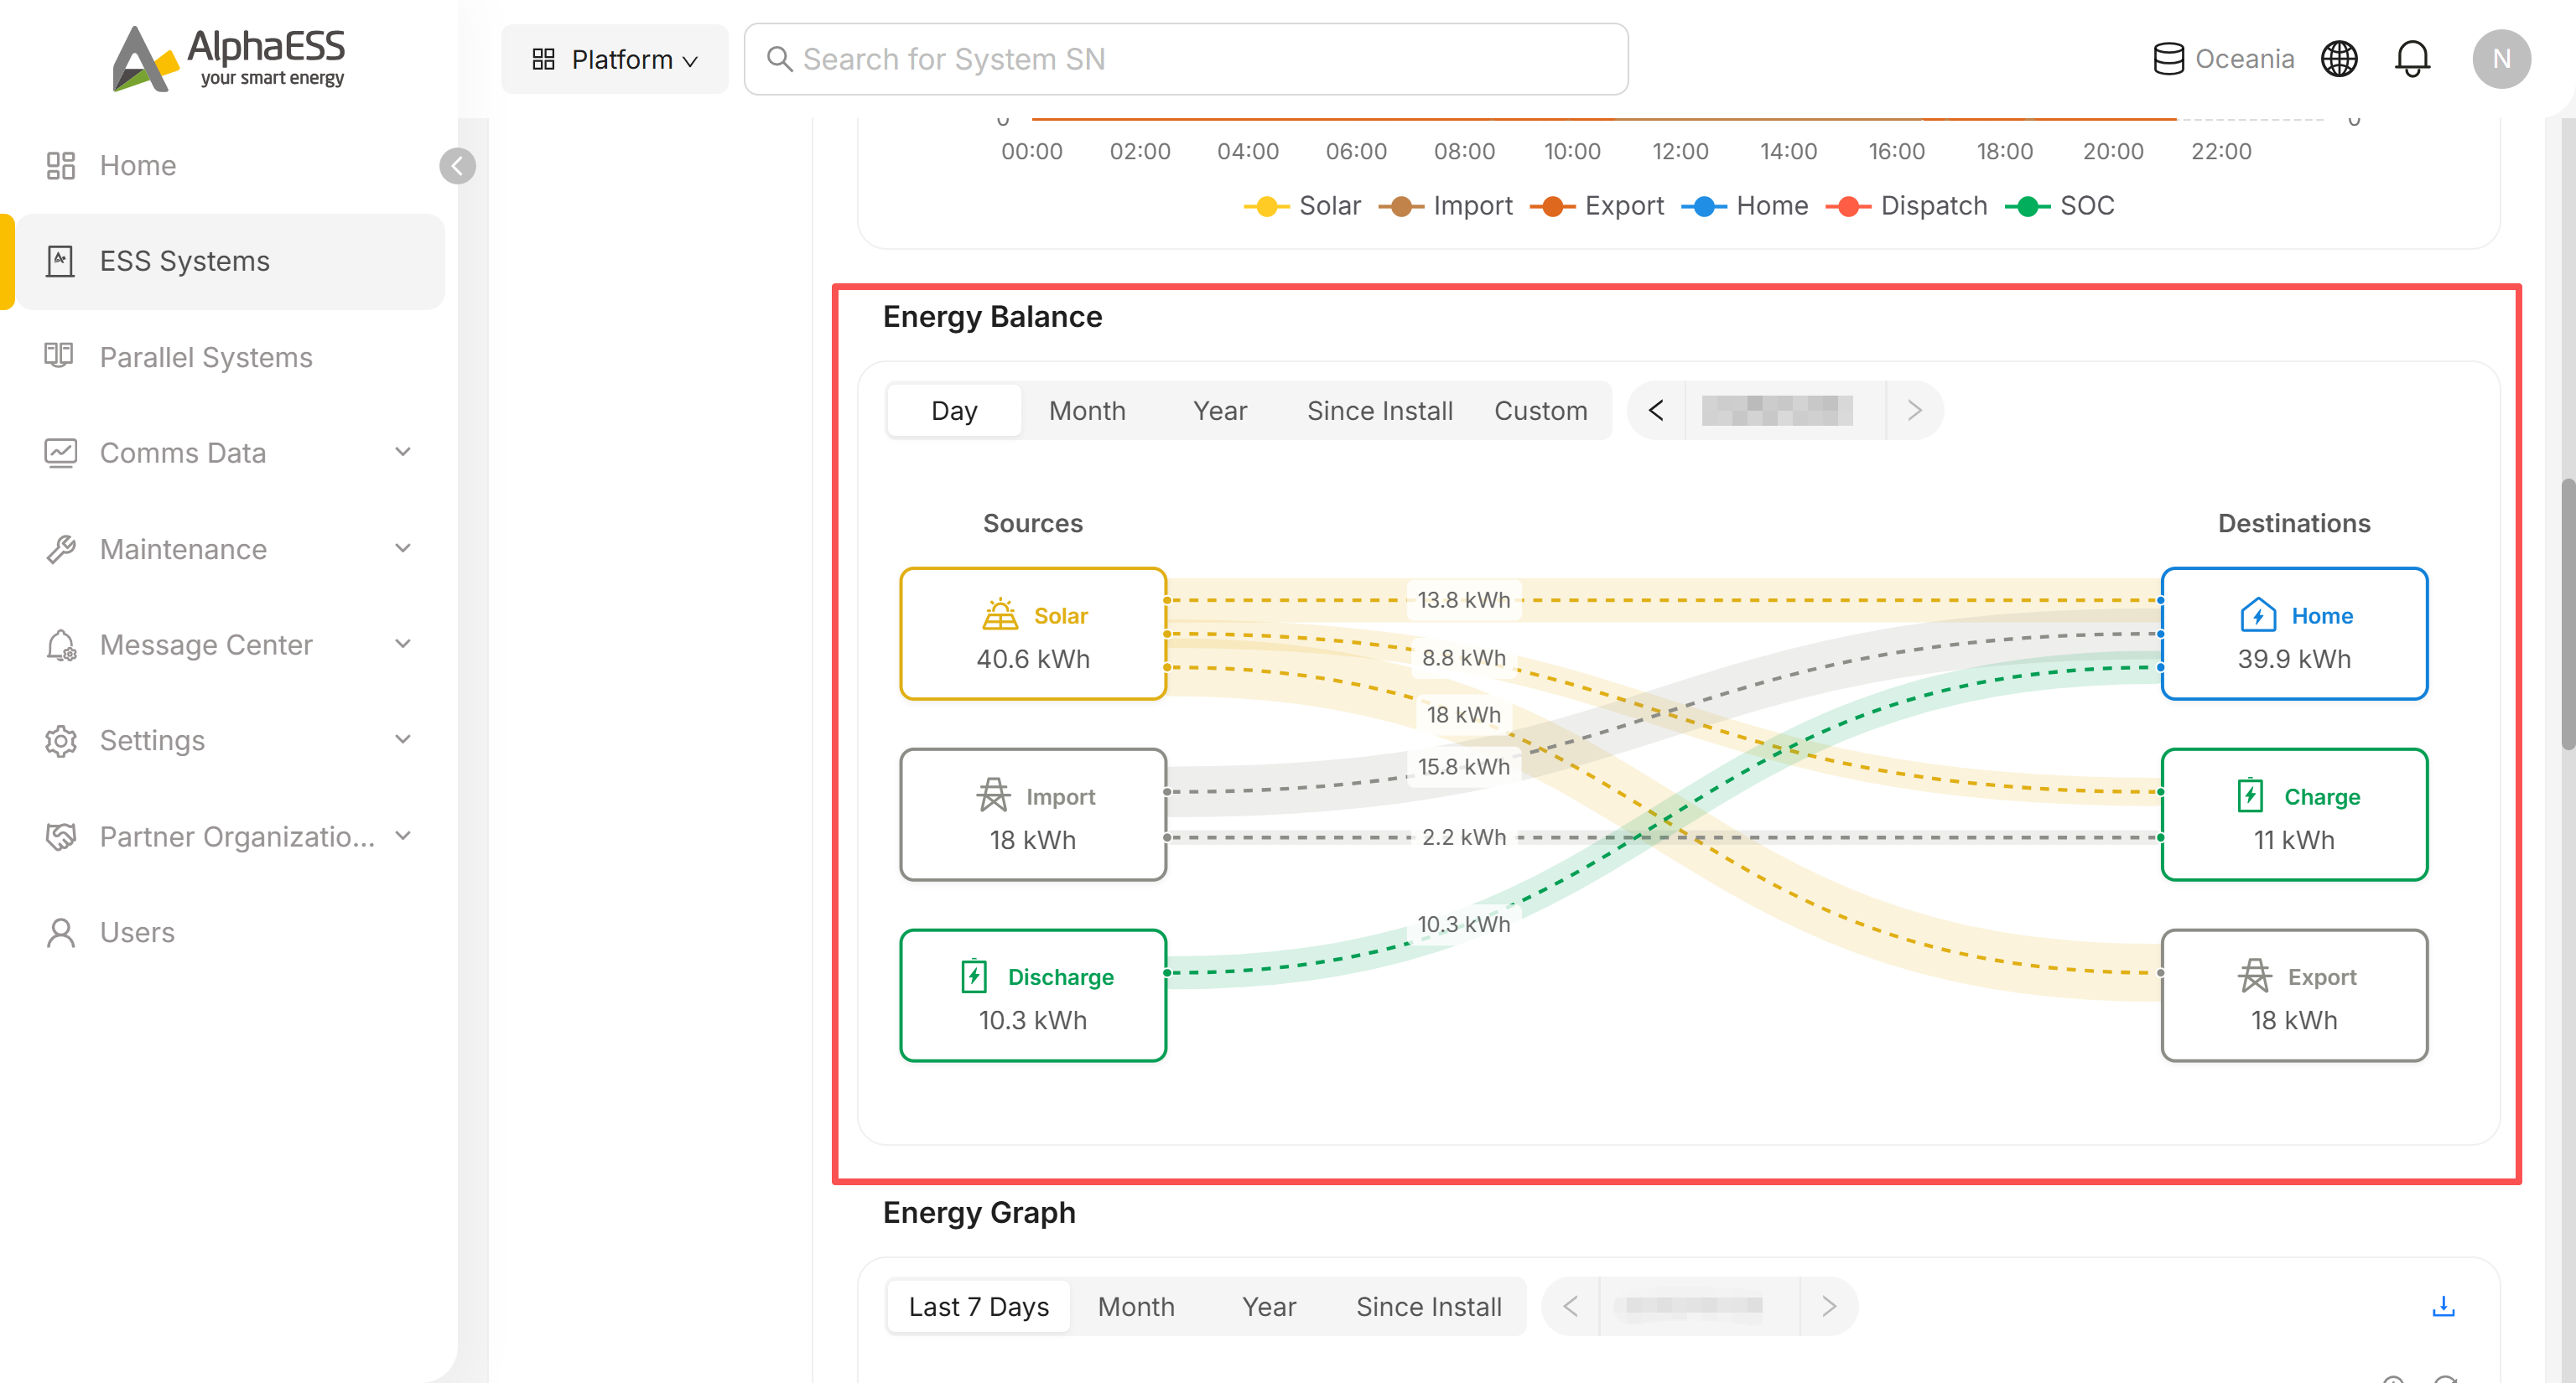This screenshot has width=2576, height=1383.
Task: Expand the Message Center menu
Action: 230,645
